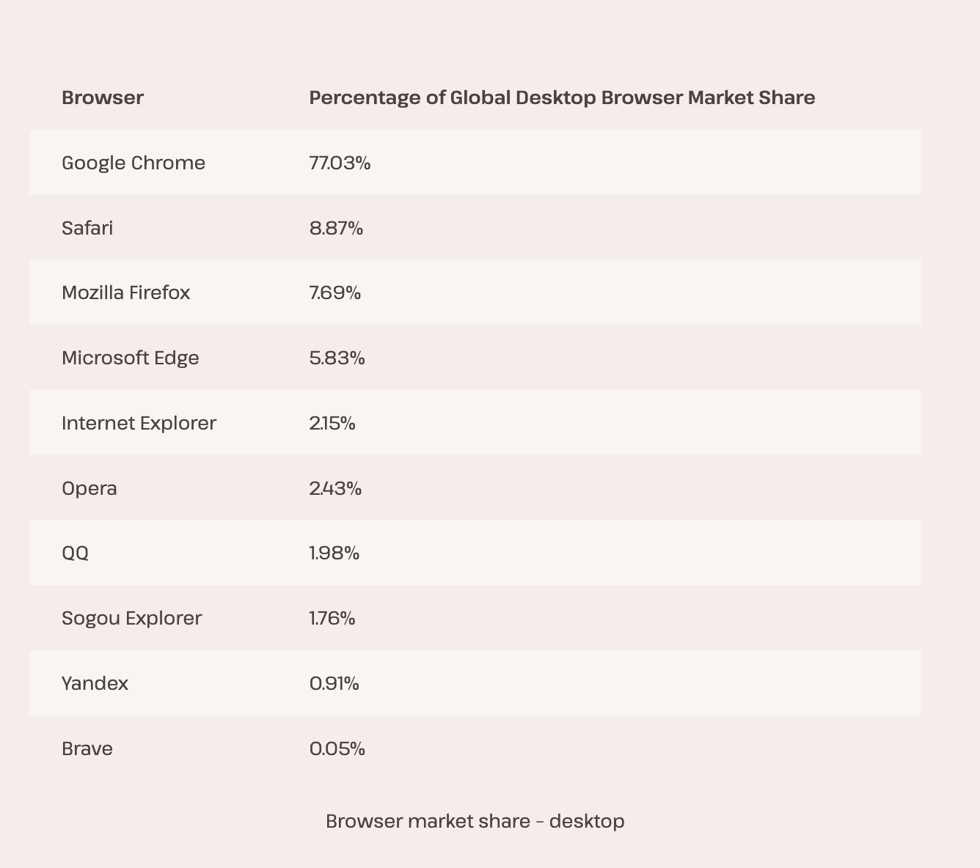Image resolution: width=980 pixels, height=868 pixels.
Task: Click the 5.83% Edge share value
Action: click(x=337, y=358)
